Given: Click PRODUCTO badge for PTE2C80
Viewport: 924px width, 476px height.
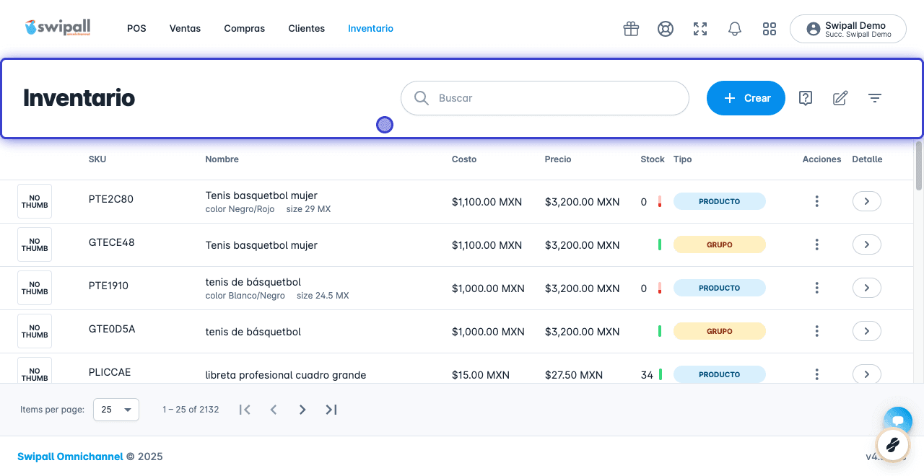Looking at the screenshot, I should 720,201.
